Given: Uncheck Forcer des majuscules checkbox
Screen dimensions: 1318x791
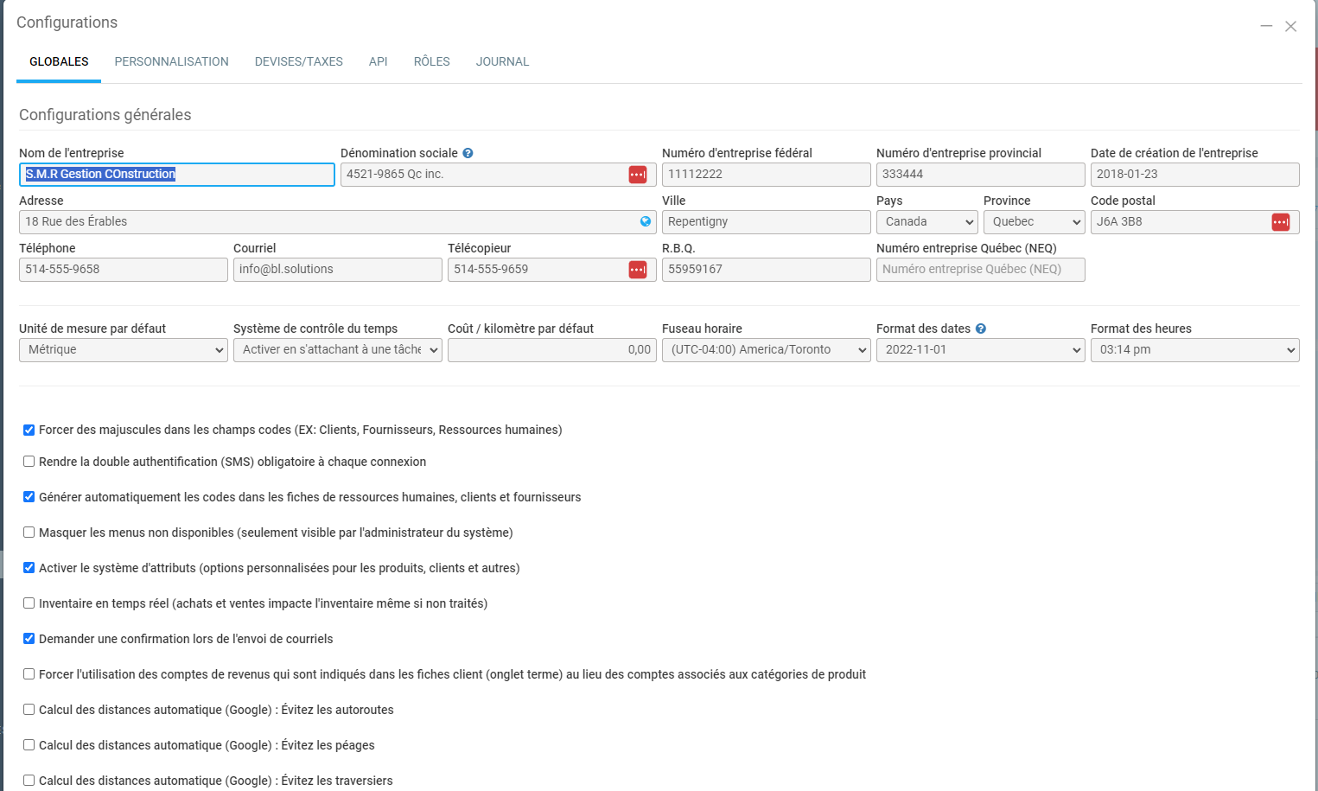Looking at the screenshot, I should click(29, 430).
